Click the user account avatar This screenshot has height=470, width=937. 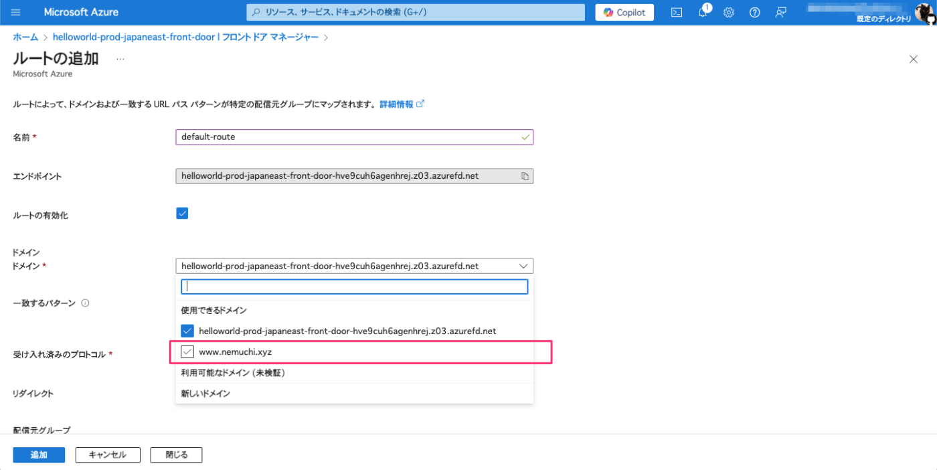pos(926,12)
